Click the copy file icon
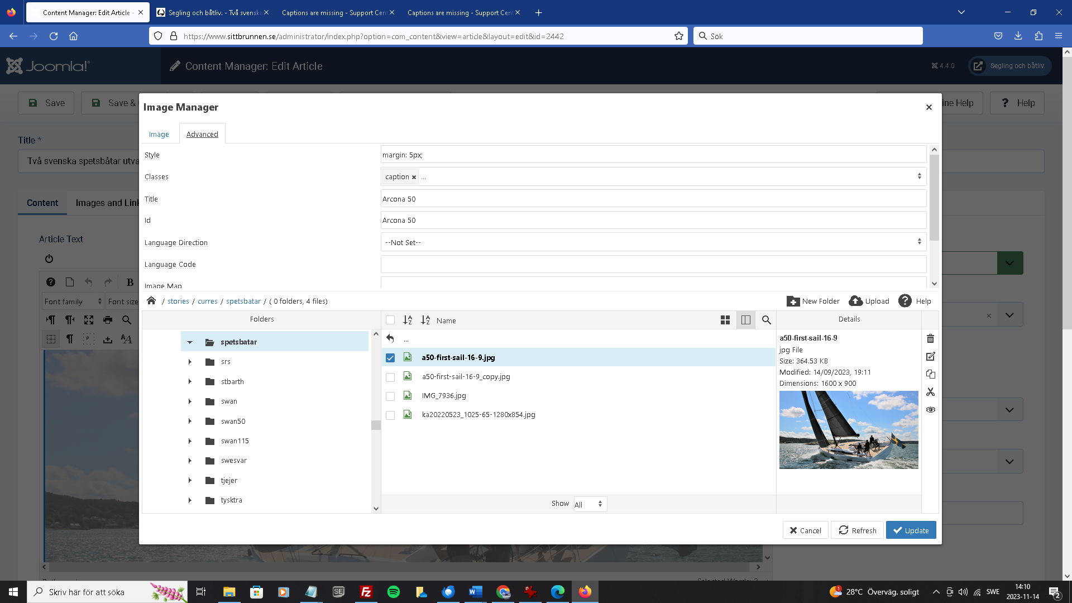Image resolution: width=1072 pixels, height=603 pixels. coord(930,374)
